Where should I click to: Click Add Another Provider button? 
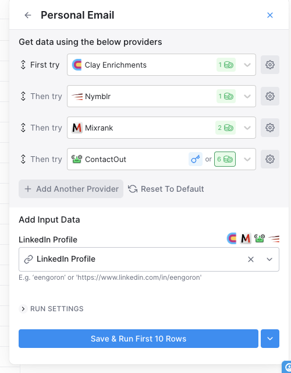point(71,189)
